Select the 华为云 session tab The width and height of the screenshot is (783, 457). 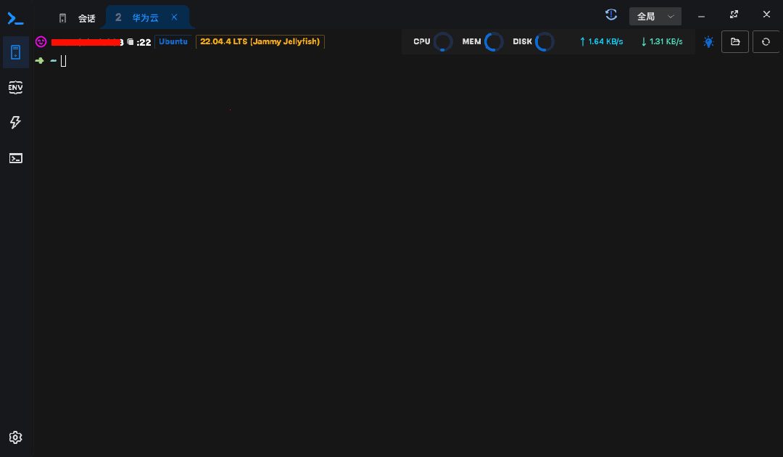pos(145,18)
